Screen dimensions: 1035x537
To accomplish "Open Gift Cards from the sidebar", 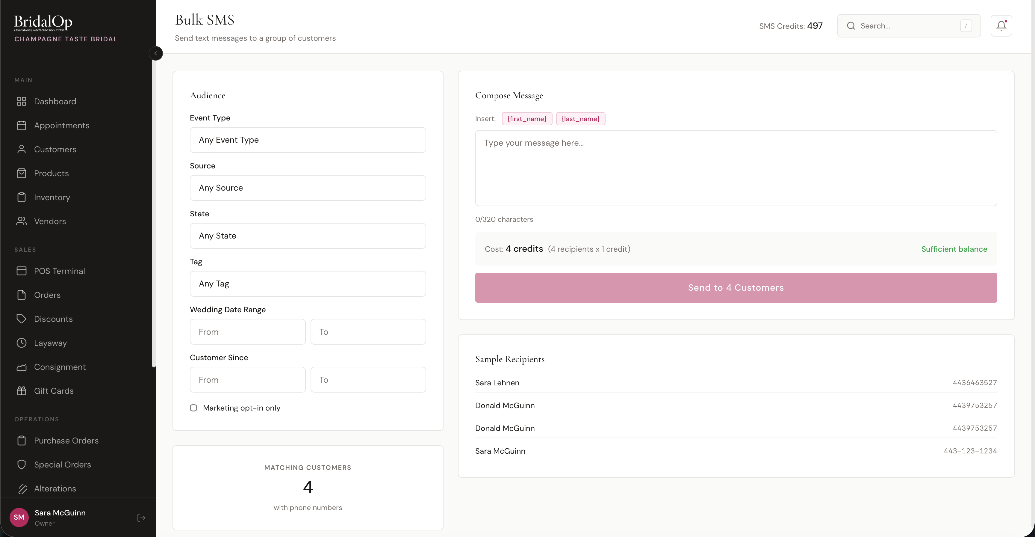I will tap(53, 391).
